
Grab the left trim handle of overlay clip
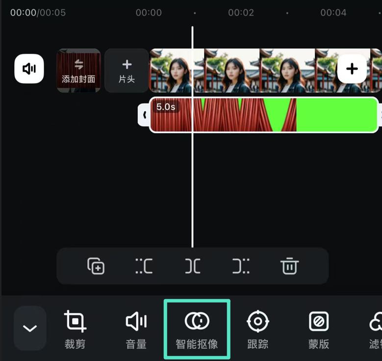144,115
